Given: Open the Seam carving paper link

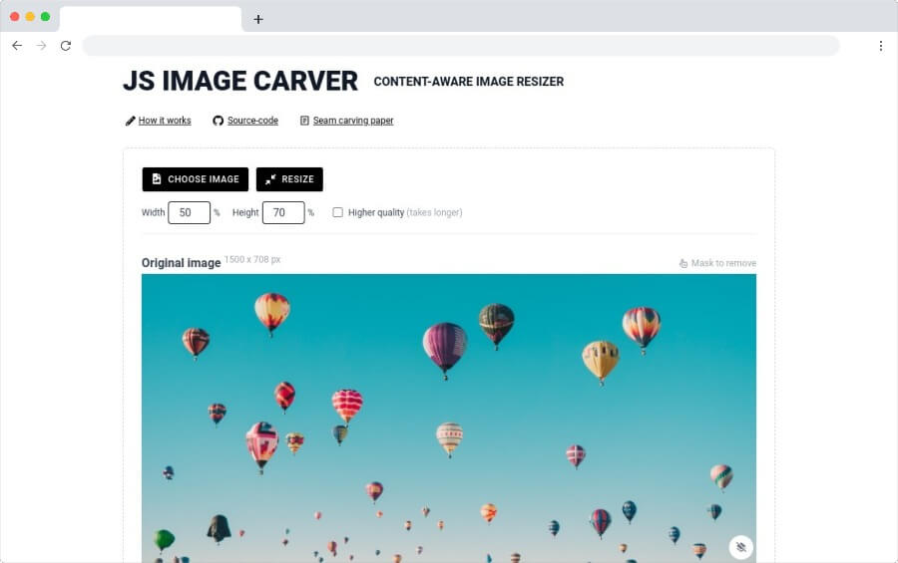Looking at the screenshot, I should (x=353, y=121).
